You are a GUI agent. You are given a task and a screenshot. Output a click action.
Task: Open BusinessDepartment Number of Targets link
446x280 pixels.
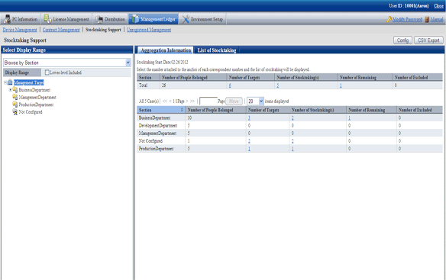(x=249, y=117)
